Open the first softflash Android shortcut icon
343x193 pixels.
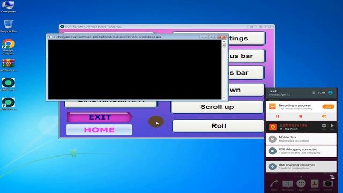pos(9,84)
